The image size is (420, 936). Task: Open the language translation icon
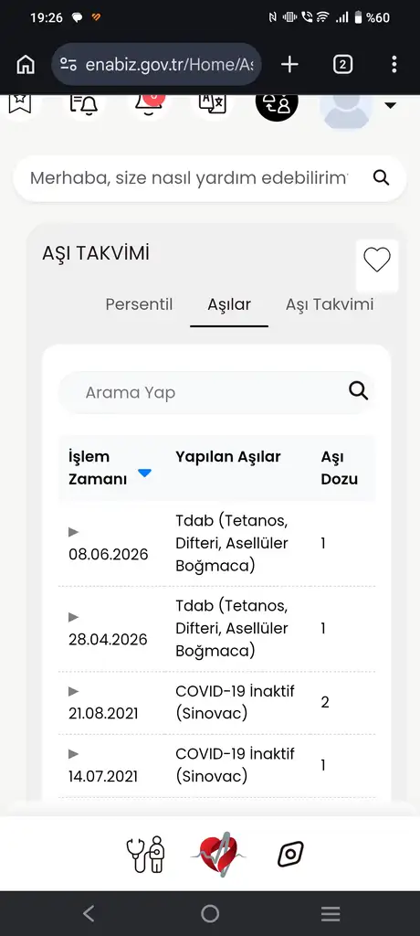[213, 103]
